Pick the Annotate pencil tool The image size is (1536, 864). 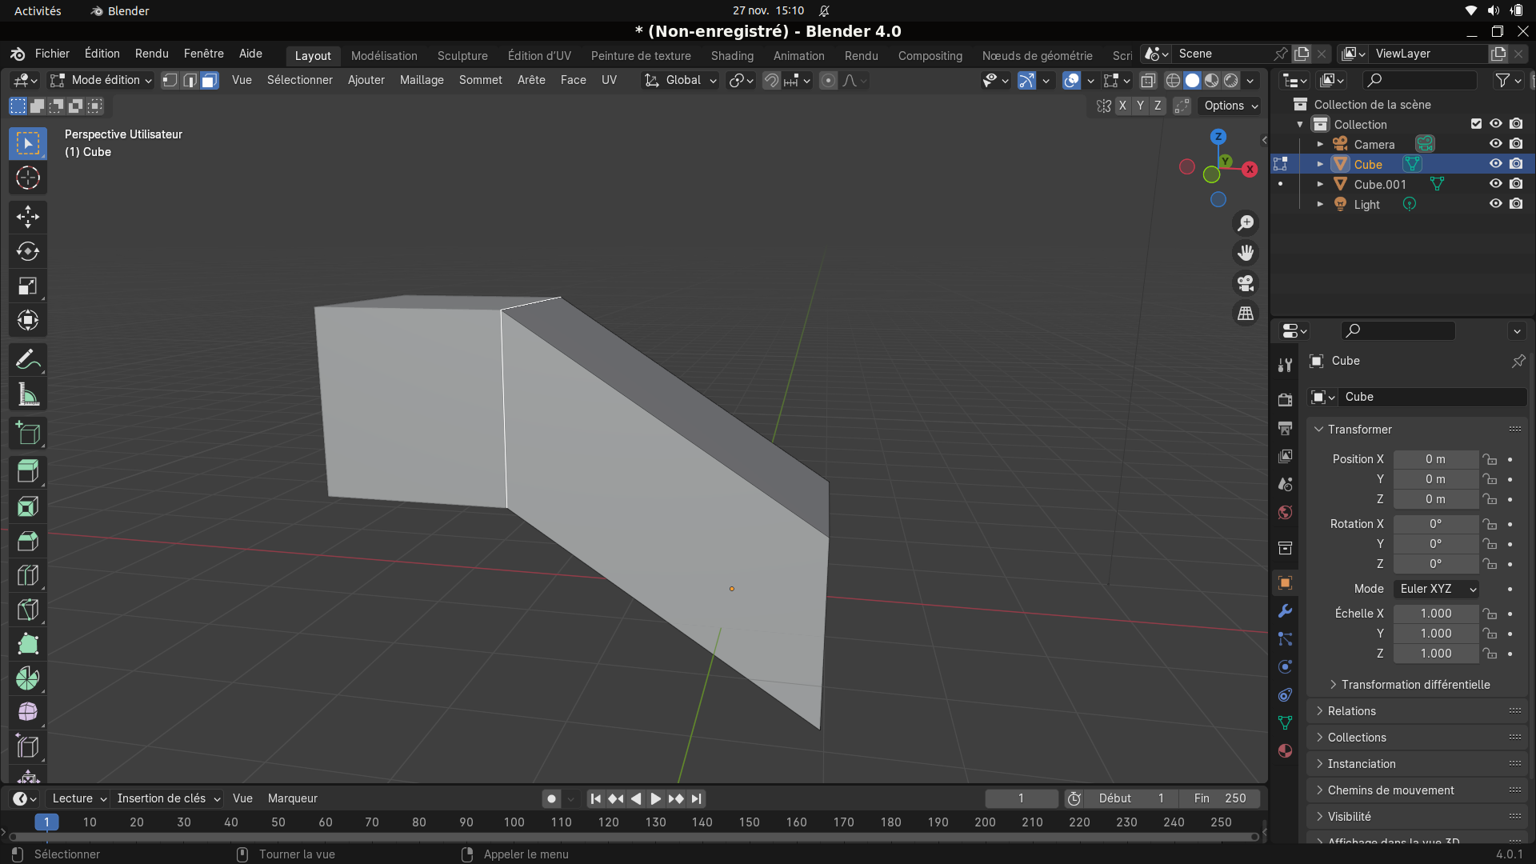(28, 360)
